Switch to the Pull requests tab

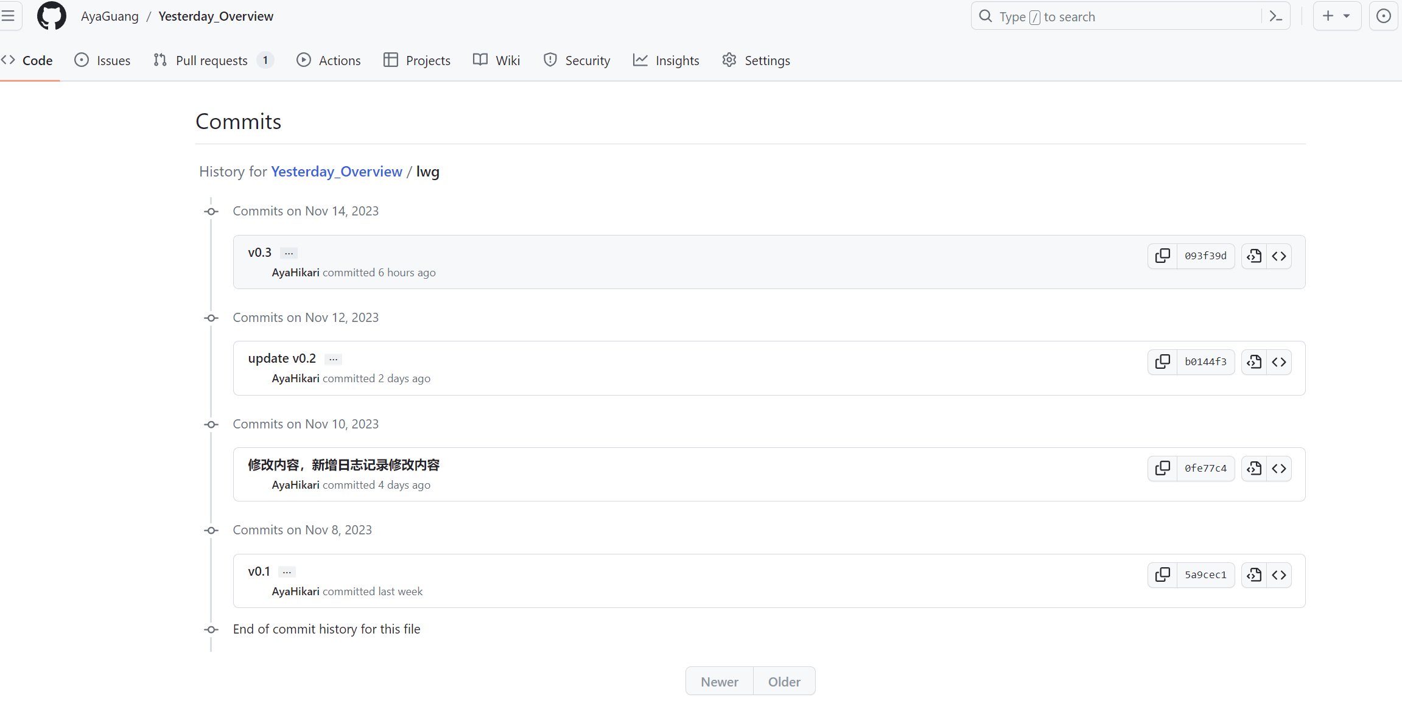pyautogui.click(x=212, y=60)
